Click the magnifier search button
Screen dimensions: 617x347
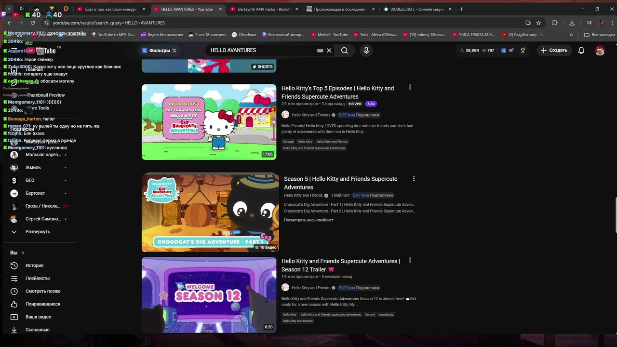[x=344, y=50]
